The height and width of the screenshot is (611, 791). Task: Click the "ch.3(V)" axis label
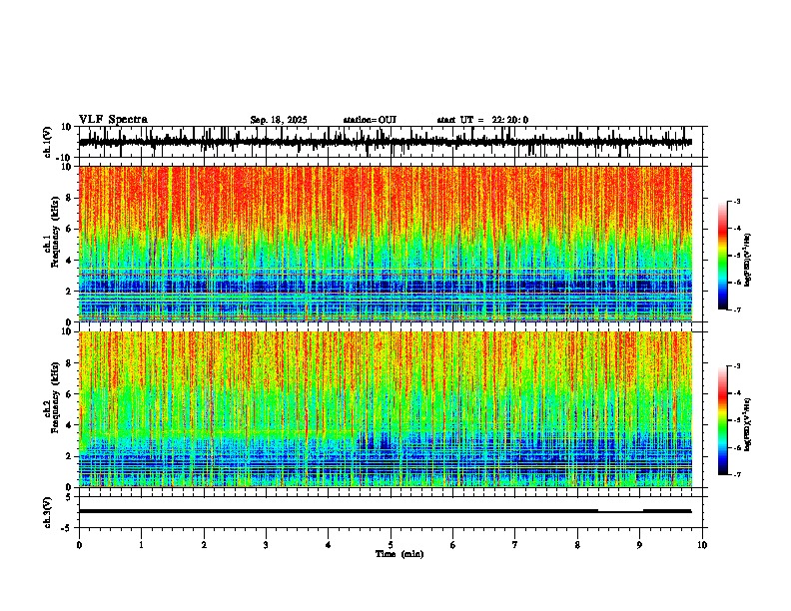point(48,512)
